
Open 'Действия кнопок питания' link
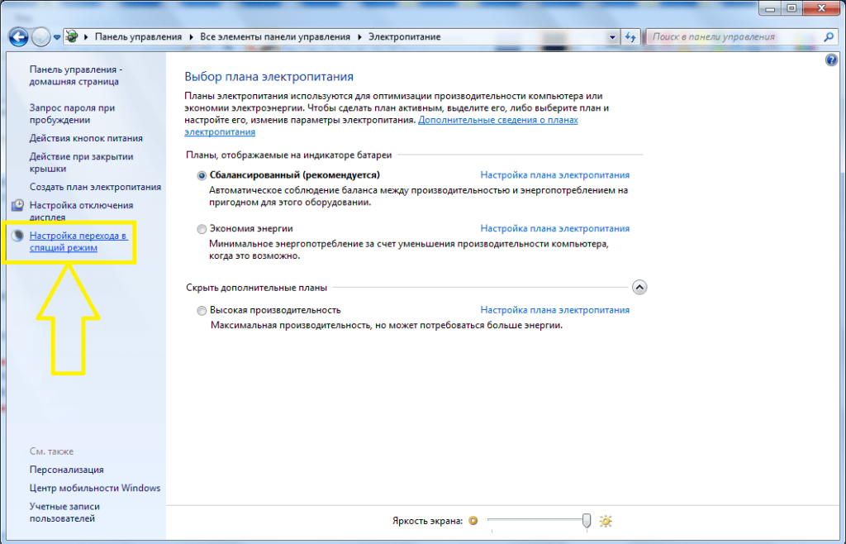pyautogui.click(x=86, y=138)
